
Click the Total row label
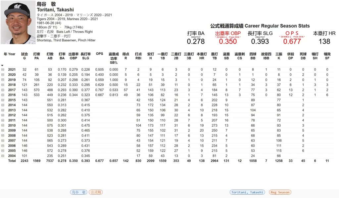click(x=12, y=161)
